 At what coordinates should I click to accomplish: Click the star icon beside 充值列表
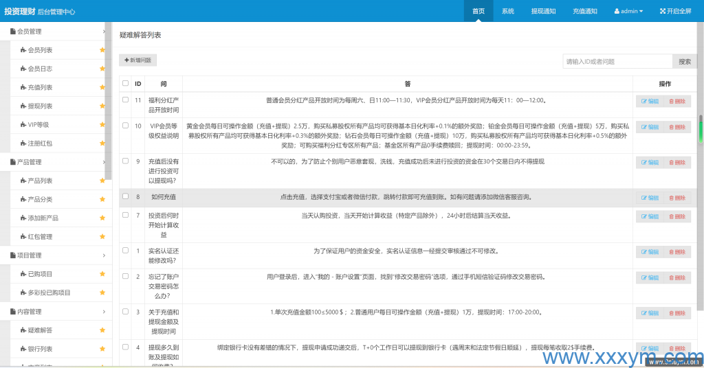pyautogui.click(x=102, y=87)
